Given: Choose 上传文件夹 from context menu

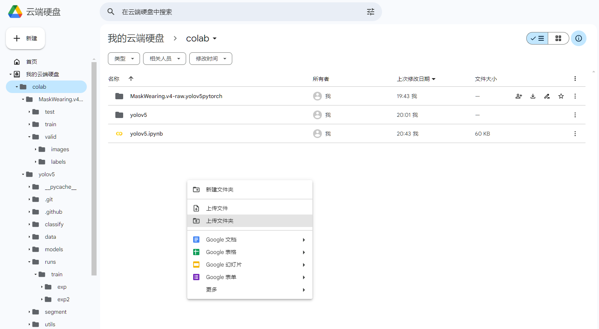Looking at the screenshot, I should [250, 221].
